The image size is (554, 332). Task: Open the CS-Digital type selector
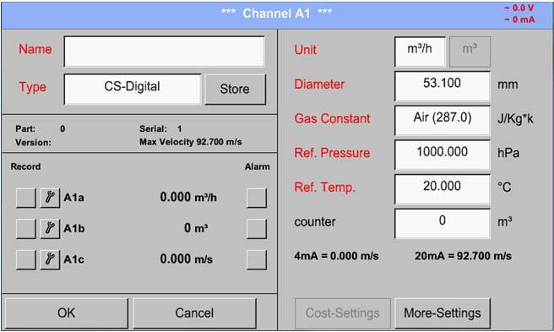[x=133, y=89]
